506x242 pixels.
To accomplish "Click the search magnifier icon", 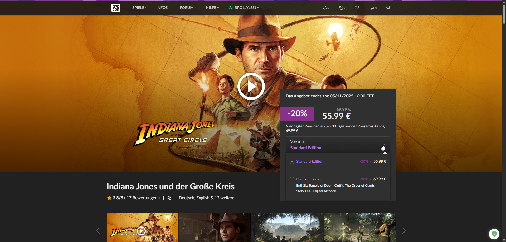I will (x=388, y=8).
